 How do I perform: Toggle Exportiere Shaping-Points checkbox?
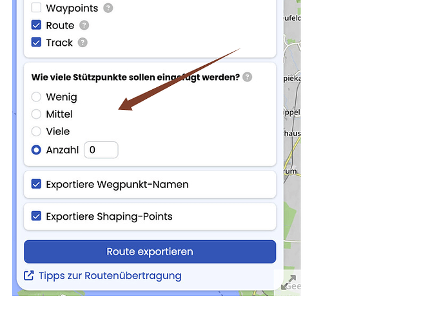(x=36, y=216)
